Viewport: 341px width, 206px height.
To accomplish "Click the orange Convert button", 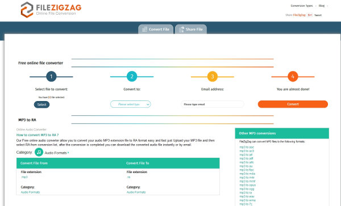I will (293, 104).
